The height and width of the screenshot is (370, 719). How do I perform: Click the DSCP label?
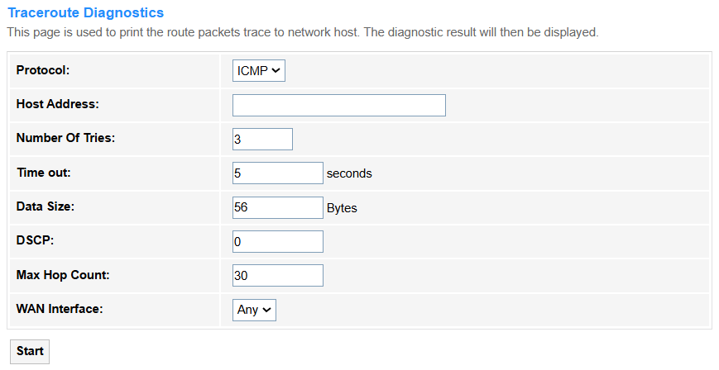pos(35,240)
